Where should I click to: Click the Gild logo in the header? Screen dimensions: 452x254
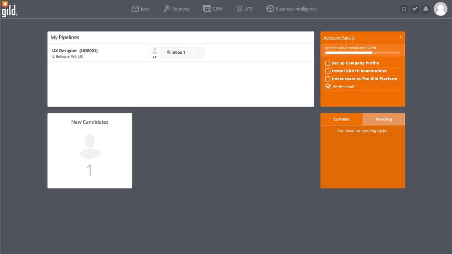pyautogui.click(x=9, y=9)
